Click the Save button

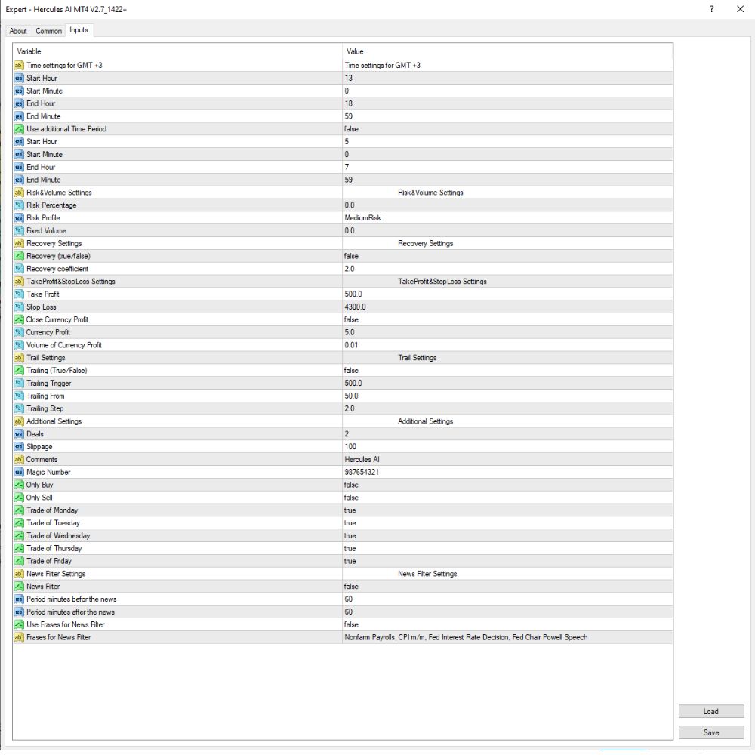tap(711, 732)
